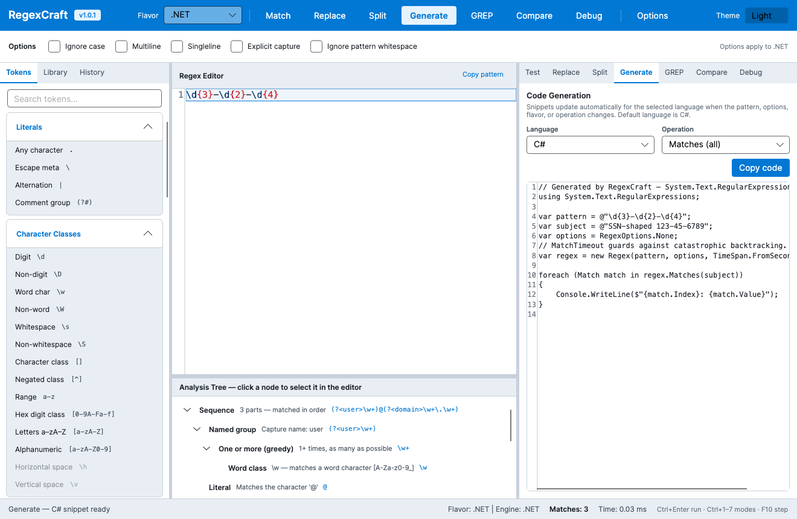
Task: Insert the Any character token
Action: coord(85,150)
